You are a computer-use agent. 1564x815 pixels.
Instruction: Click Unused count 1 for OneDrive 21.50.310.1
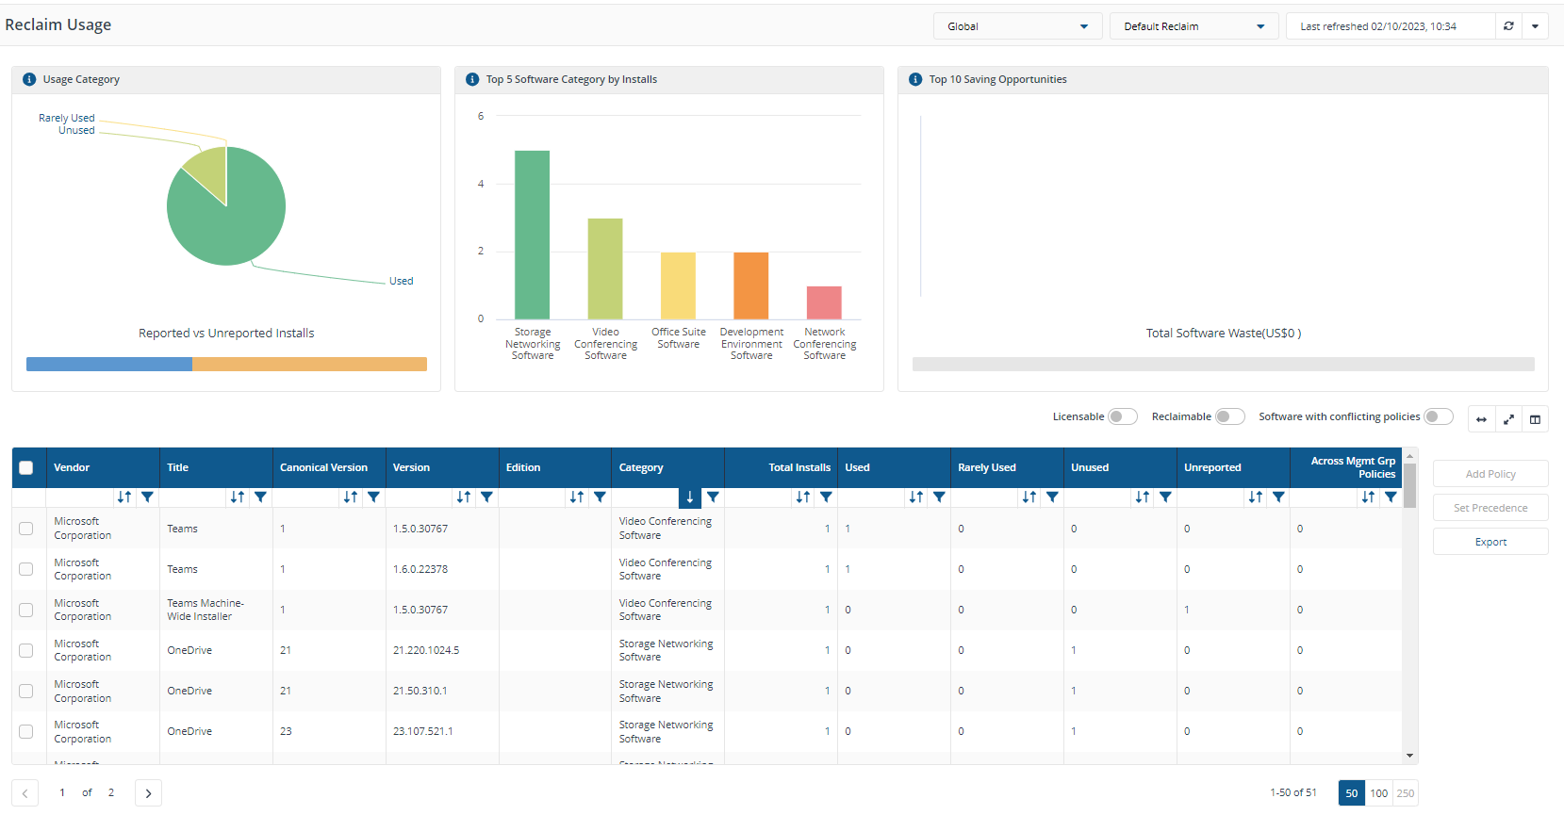coord(1074,691)
